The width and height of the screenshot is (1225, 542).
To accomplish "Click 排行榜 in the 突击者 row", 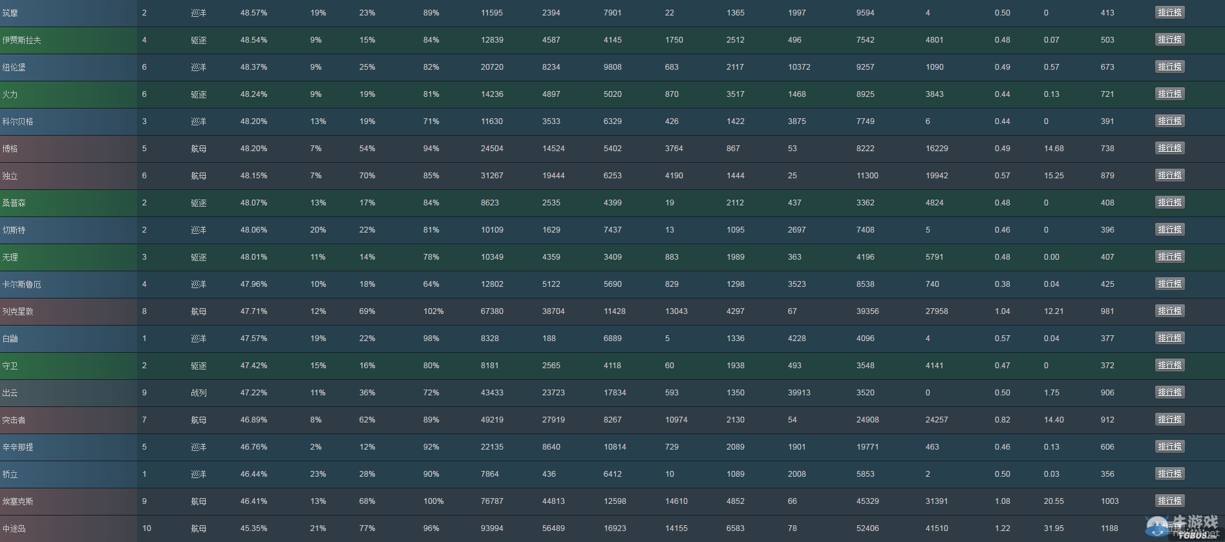I will 1169,419.
